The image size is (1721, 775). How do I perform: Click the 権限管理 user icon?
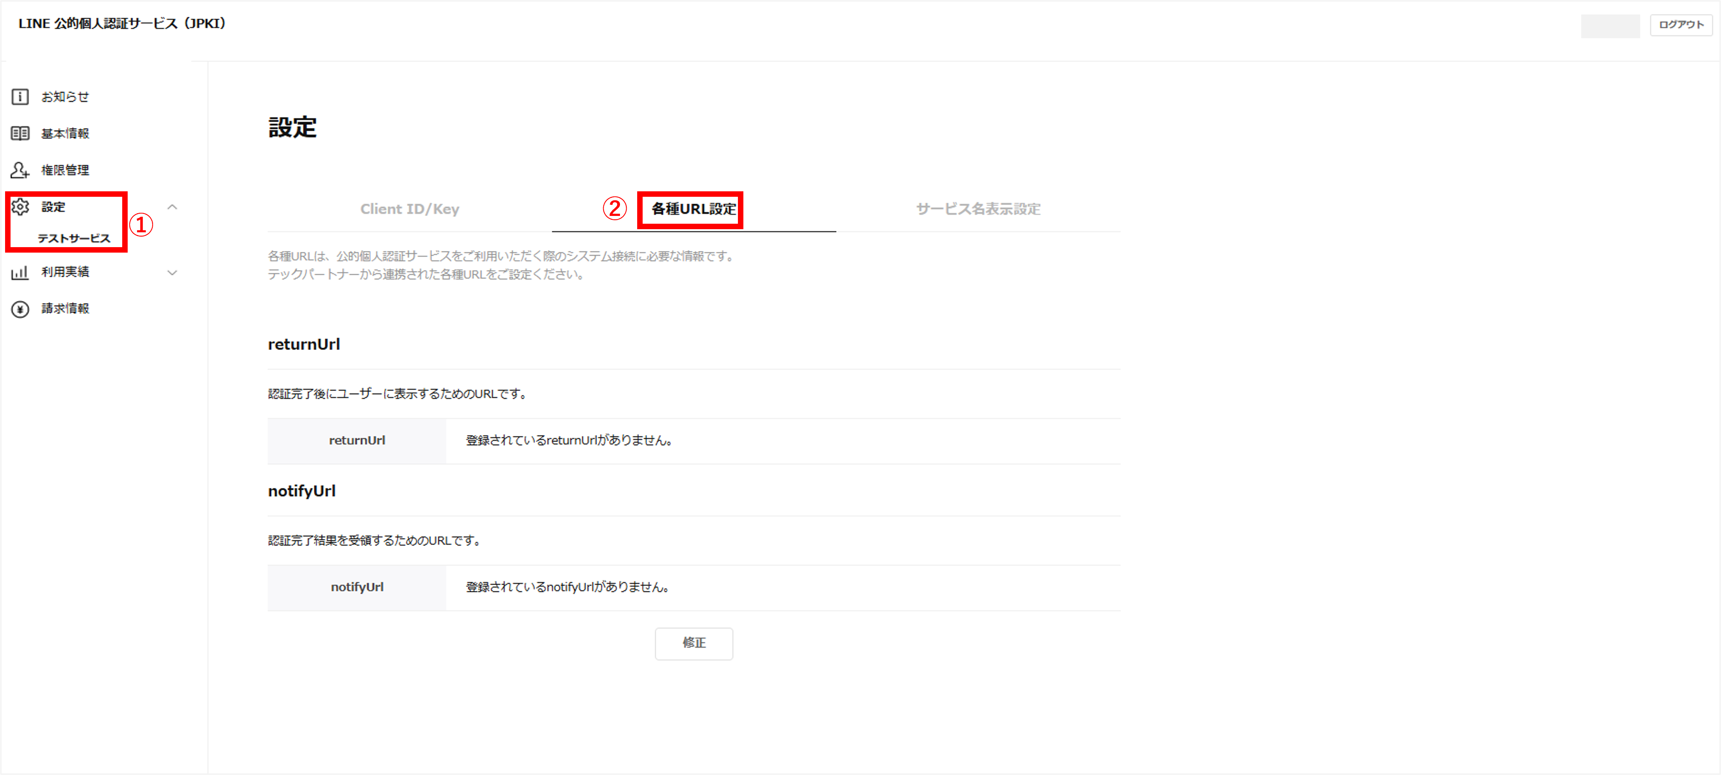point(20,170)
